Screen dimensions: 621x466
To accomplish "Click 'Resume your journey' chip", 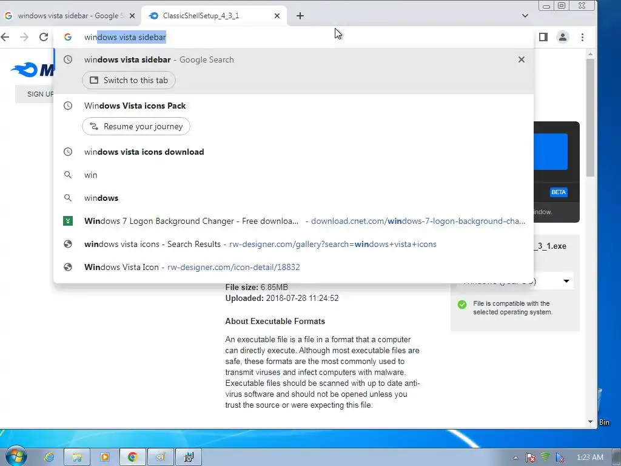I will click(x=136, y=126).
